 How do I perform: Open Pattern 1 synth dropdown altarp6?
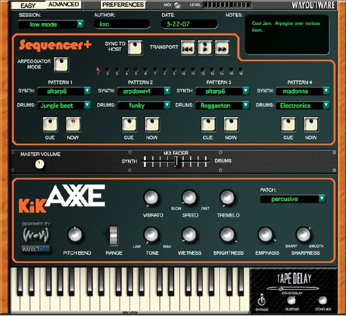coord(64,91)
